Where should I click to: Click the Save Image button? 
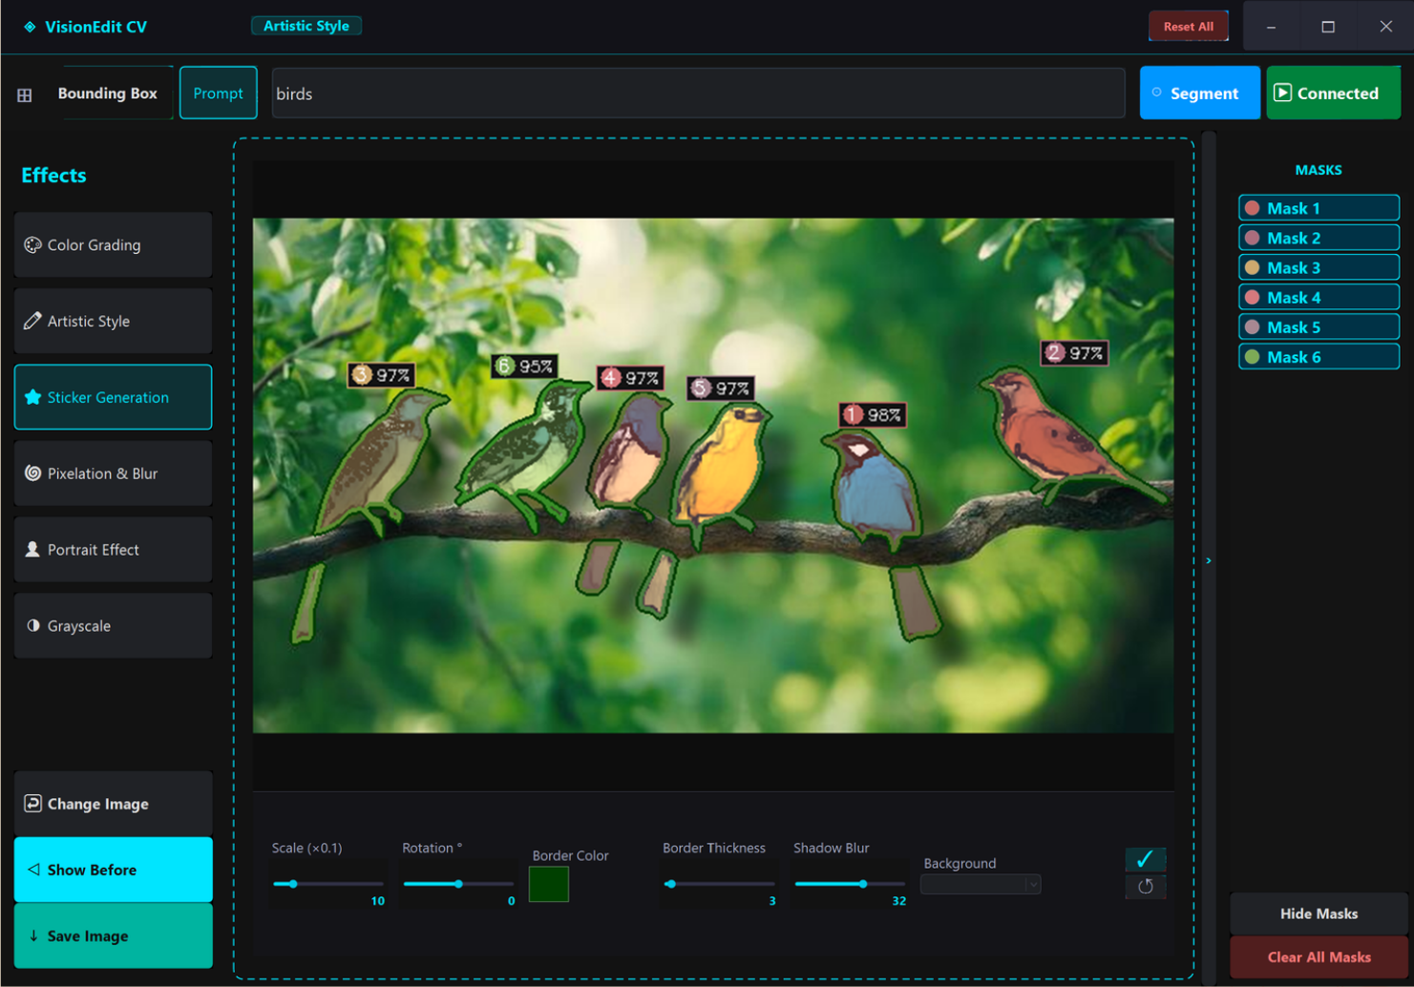click(x=113, y=936)
